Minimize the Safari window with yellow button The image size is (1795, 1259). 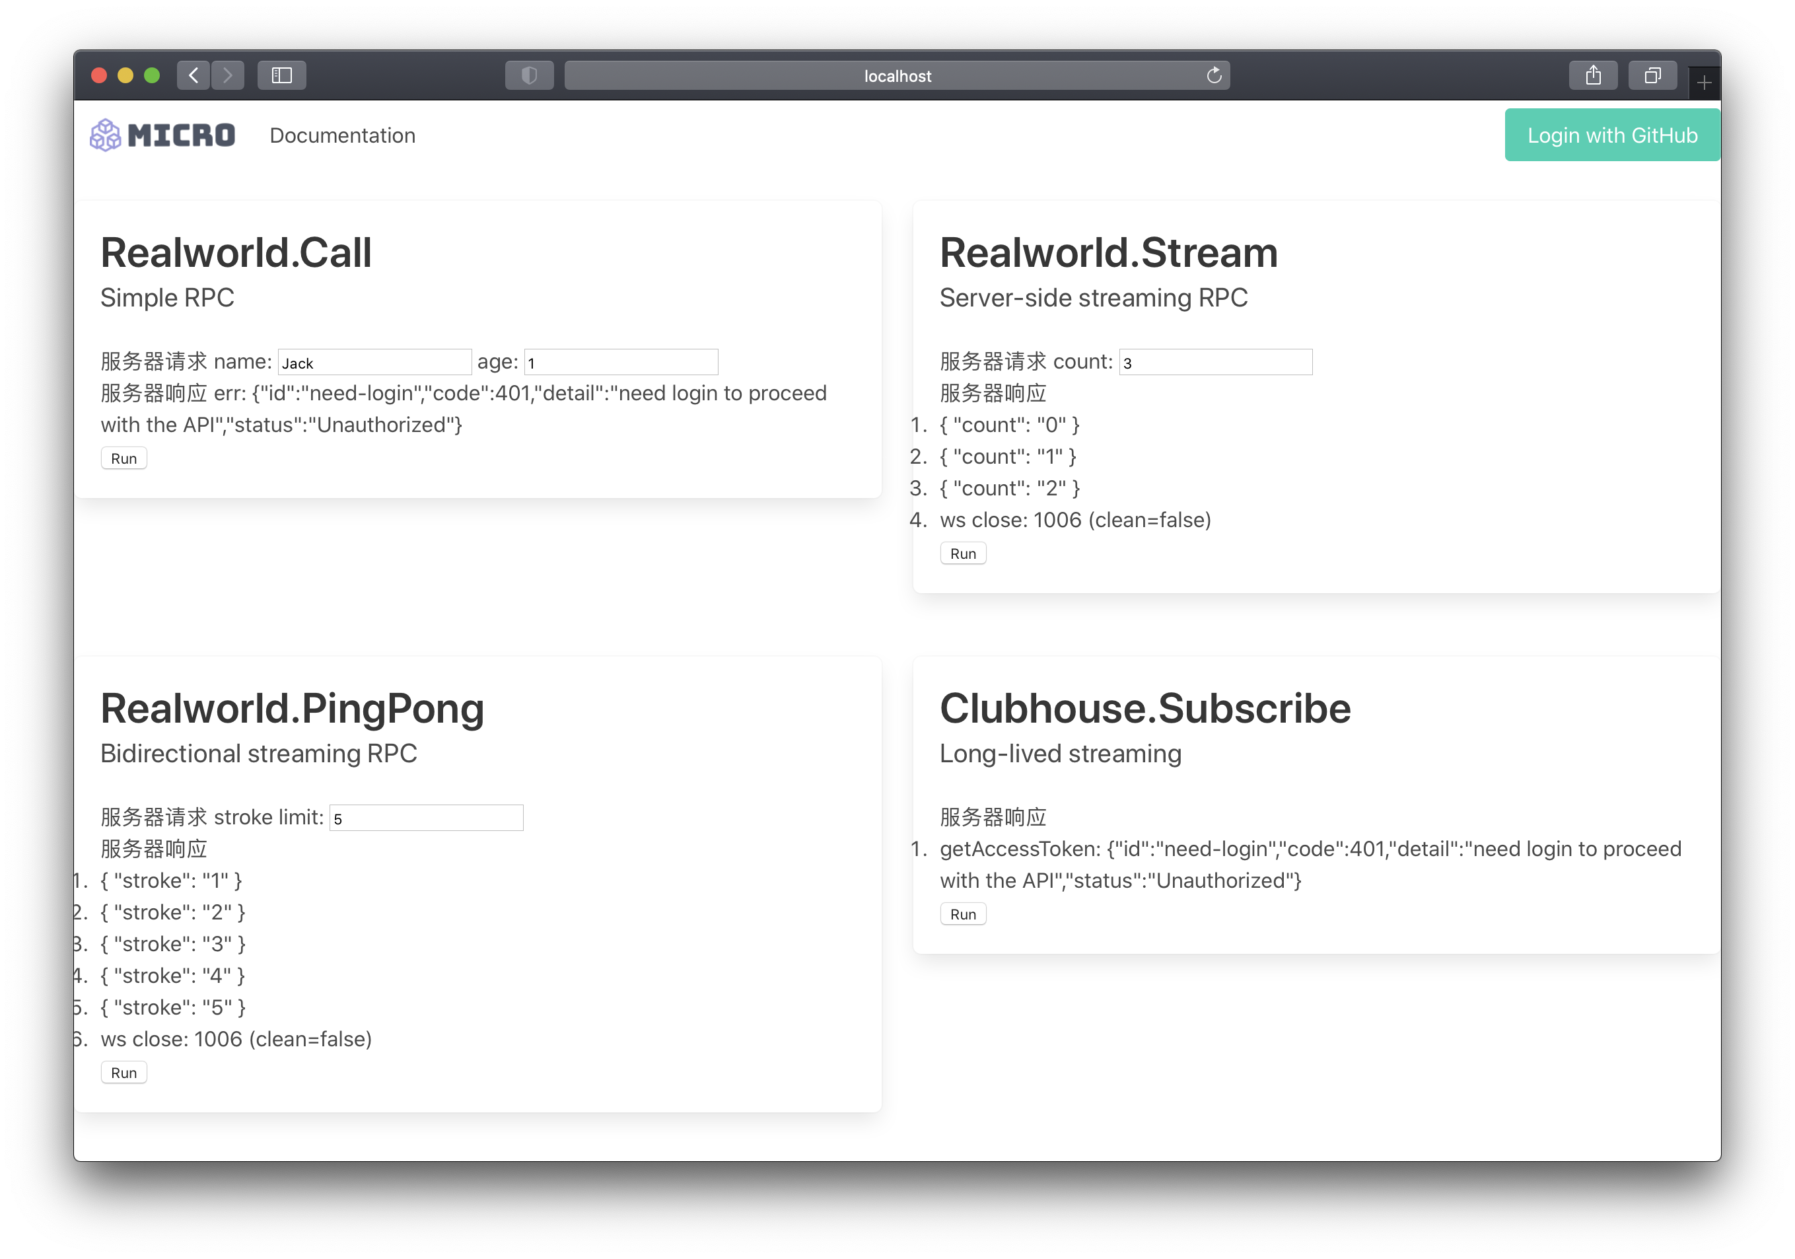pyautogui.click(x=125, y=75)
